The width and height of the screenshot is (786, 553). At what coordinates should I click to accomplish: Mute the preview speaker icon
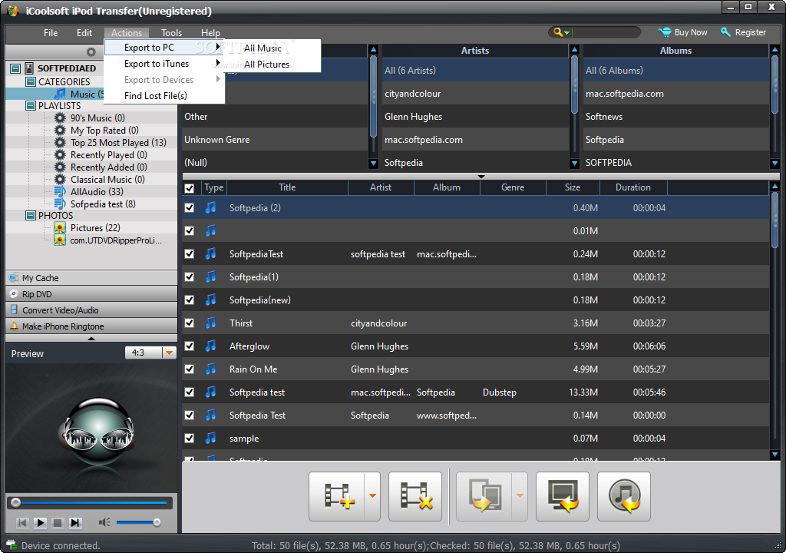coord(104,522)
